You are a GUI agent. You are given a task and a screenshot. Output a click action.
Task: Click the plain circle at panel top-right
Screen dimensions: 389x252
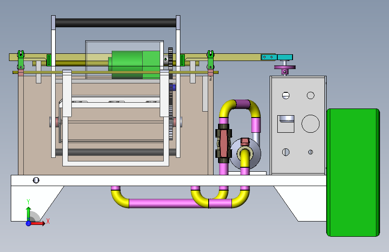(x=310, y=95)
